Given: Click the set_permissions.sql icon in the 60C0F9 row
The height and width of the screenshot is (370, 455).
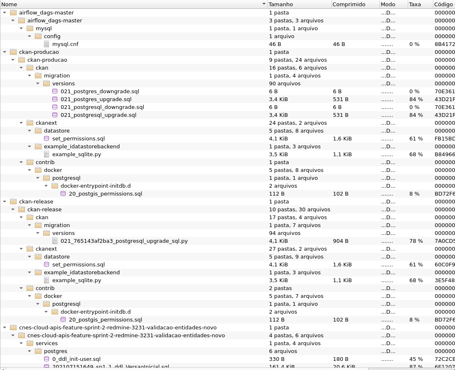Looking at the screenshot, I should pyautogui.click(x=46, y=264).
